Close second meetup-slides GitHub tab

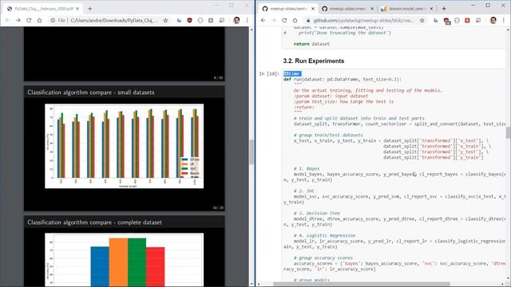pyautogui.click(x=372, y=9)
